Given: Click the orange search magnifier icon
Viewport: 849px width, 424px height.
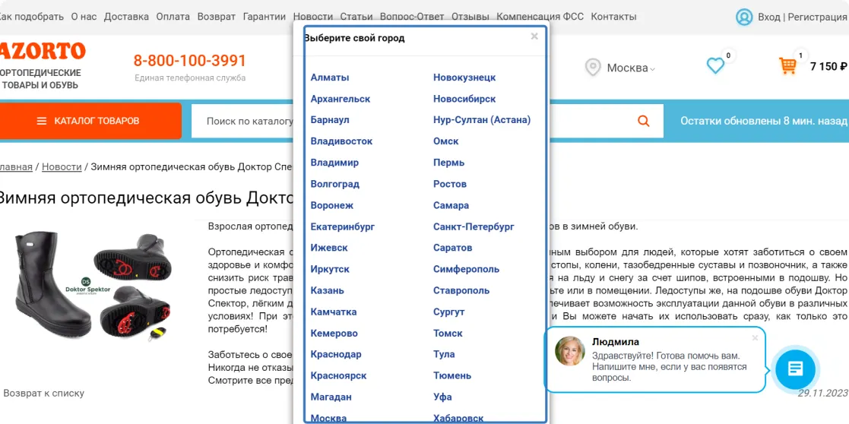Looking at the screenshot, I should [644, 121].
